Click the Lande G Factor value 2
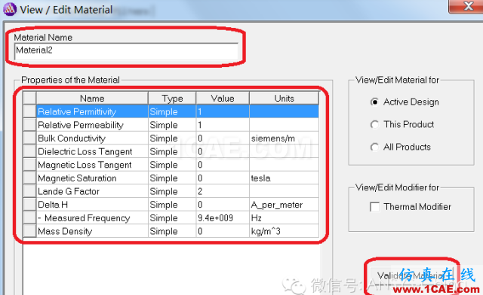Viewport: 483px width, 295px height. [x=223, y=191]
